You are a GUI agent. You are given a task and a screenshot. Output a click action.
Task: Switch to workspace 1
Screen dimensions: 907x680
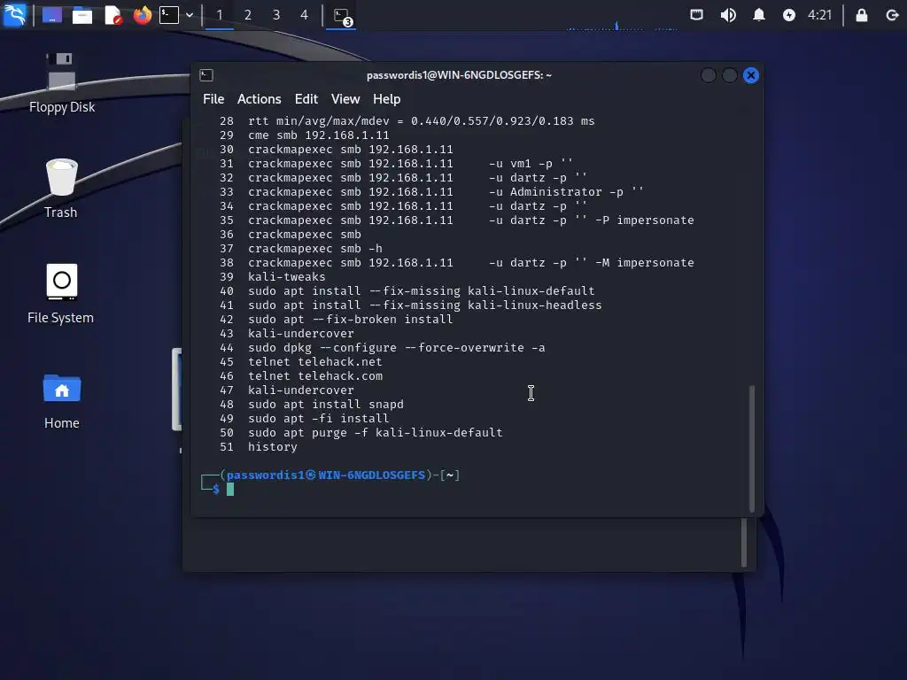(220, 15)
